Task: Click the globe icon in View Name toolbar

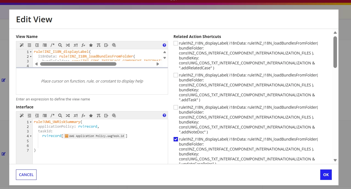Action: [x=114, y=45]
